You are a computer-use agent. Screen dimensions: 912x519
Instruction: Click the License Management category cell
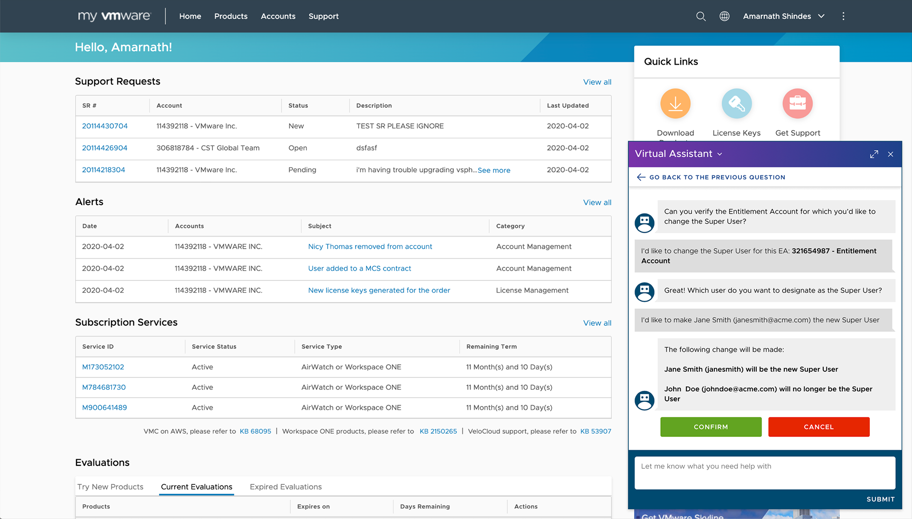(x=532, y=290)
